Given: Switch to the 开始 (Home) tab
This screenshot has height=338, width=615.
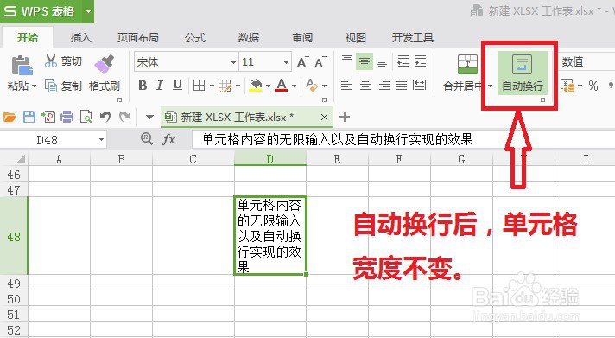Looking at the screenshot, I should click(x=28, y=37).
